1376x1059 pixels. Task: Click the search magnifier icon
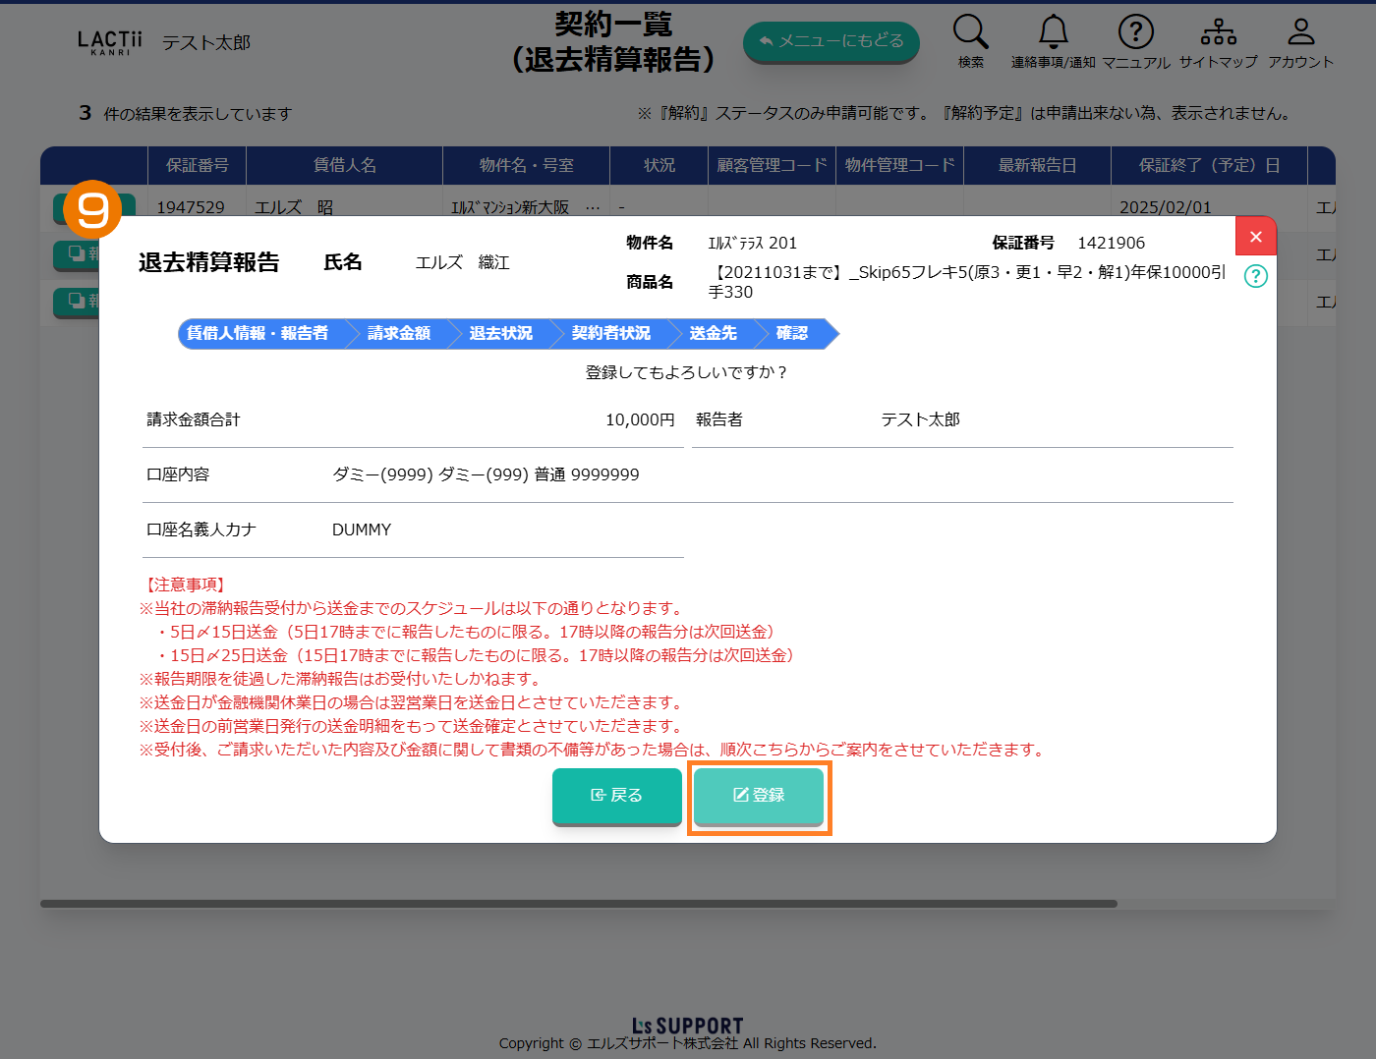(970, 32)
